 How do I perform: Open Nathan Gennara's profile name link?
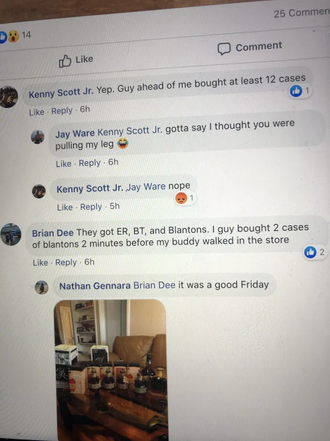[x=95, y=286]
